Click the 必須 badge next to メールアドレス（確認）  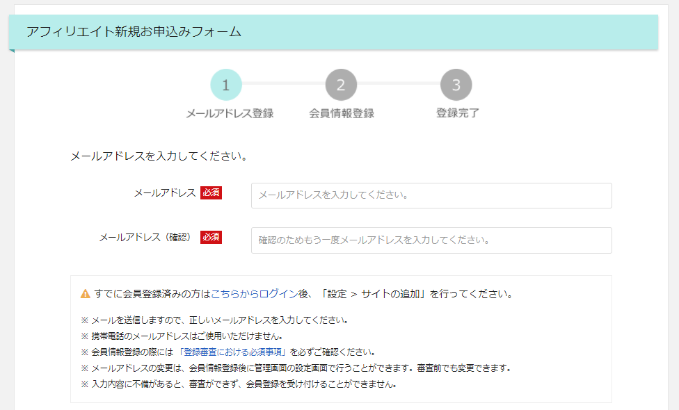pyautogui.click(x=211, y=237)
